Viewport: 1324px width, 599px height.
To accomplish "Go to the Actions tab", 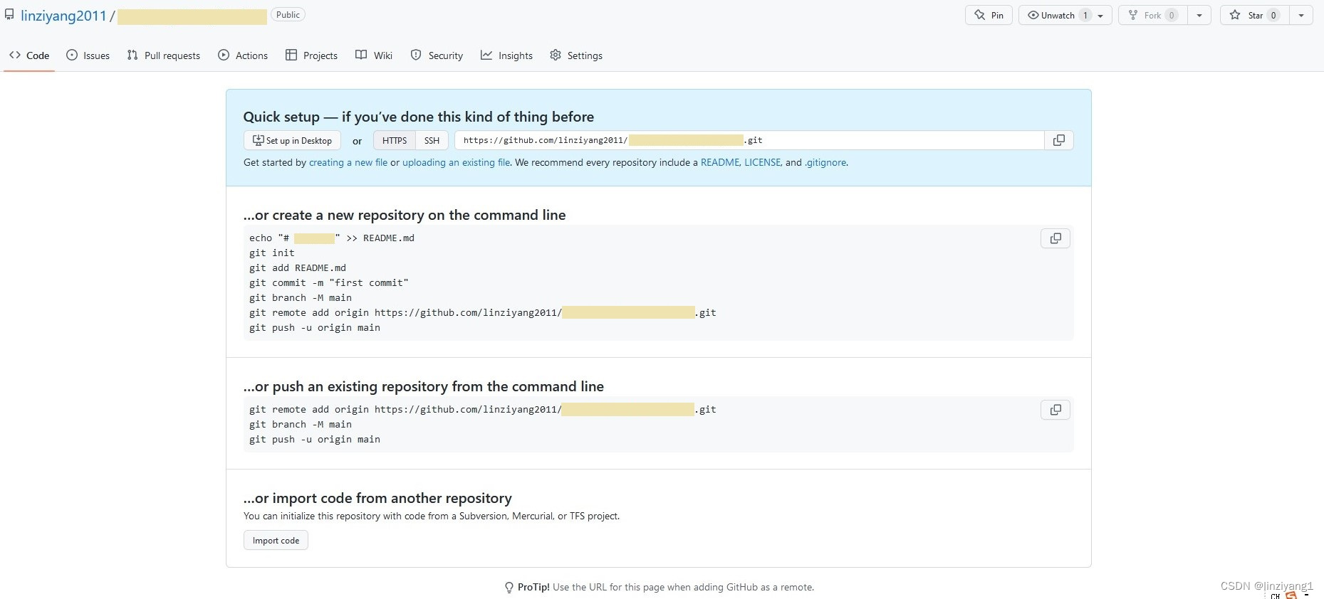I will [243, 55].
